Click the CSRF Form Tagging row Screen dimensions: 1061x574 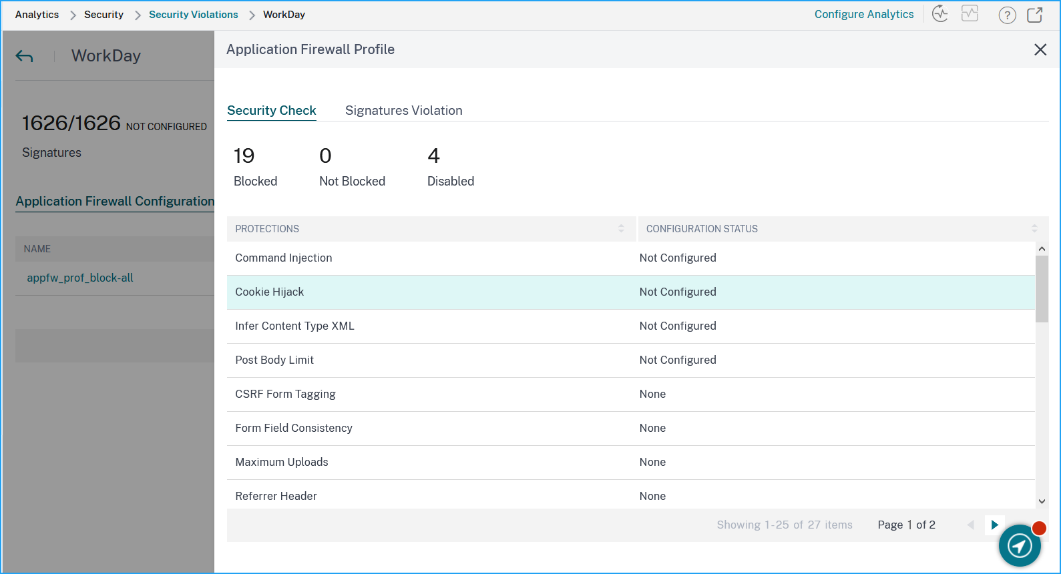(x=631, y=394)
